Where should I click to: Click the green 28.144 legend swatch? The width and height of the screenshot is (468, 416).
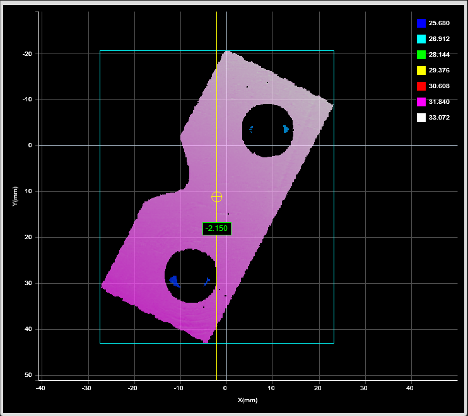click(x=421, y=55)
